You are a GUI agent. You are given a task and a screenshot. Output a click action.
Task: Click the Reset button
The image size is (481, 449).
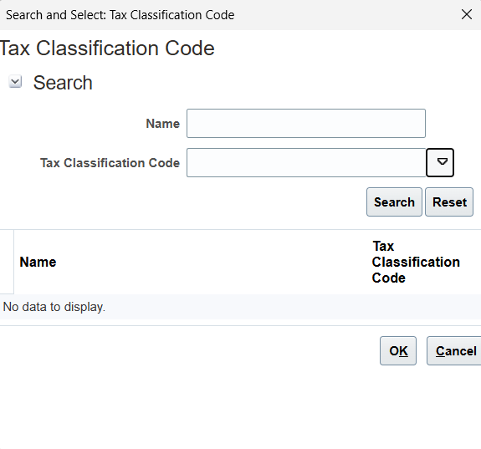[x=449, y=202]
